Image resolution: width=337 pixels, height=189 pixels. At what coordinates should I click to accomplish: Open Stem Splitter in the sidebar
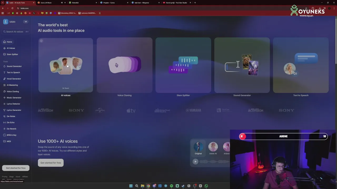(11, 54)
